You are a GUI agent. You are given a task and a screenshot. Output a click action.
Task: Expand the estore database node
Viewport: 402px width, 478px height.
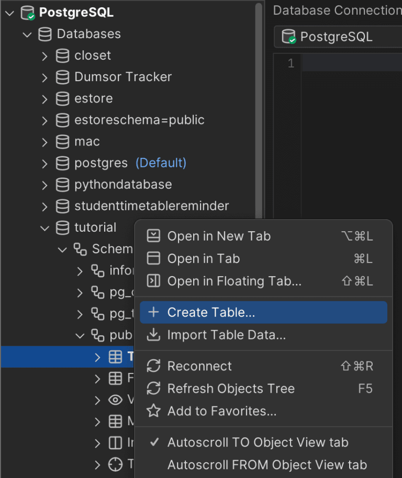click(x=45, y=99)
